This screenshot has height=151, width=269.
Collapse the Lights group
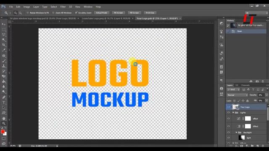pyautogui.click(x=233, y=112)
